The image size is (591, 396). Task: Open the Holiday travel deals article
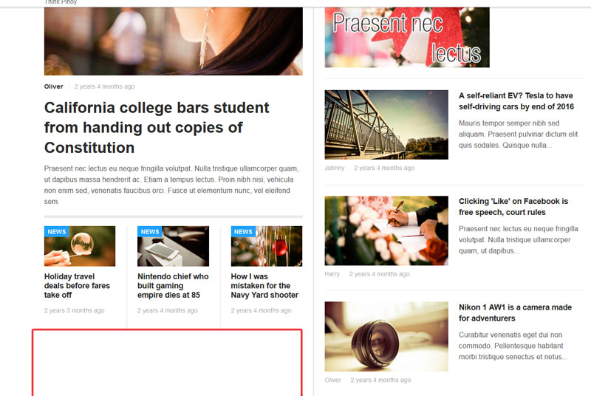click(x=77, y=286)
